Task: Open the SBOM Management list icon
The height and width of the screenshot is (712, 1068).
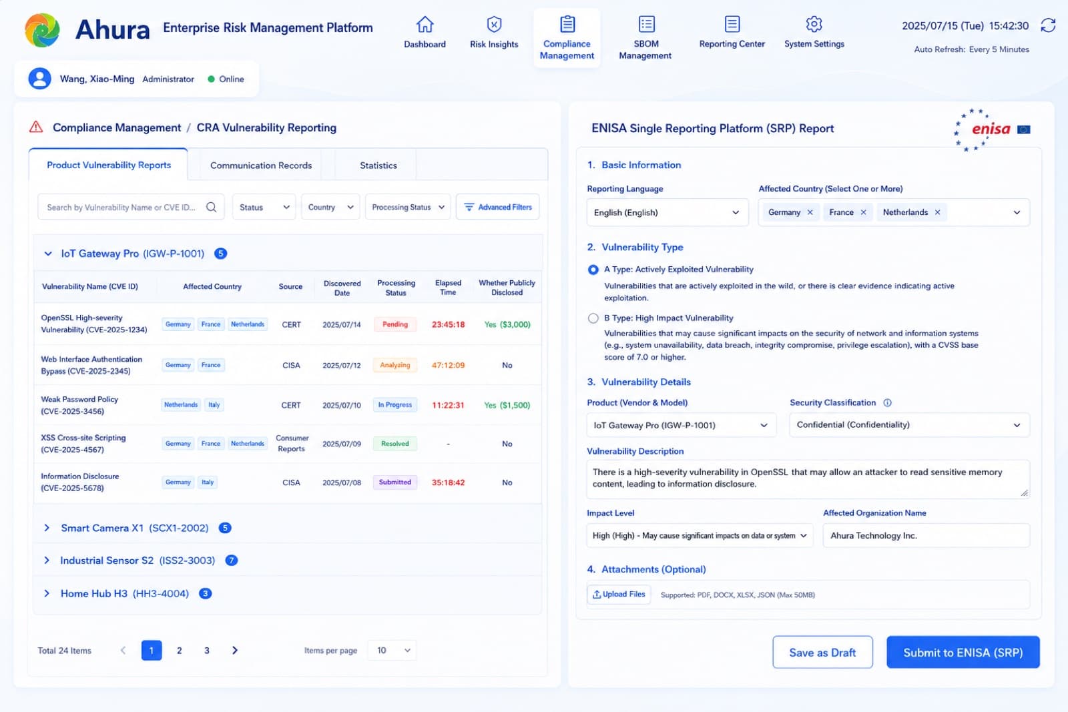Action: (646, 24)
